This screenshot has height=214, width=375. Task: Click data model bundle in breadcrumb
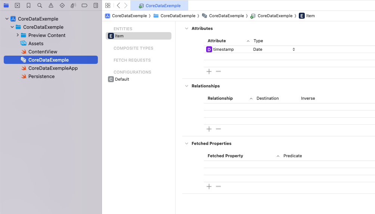tap(223, 16)
